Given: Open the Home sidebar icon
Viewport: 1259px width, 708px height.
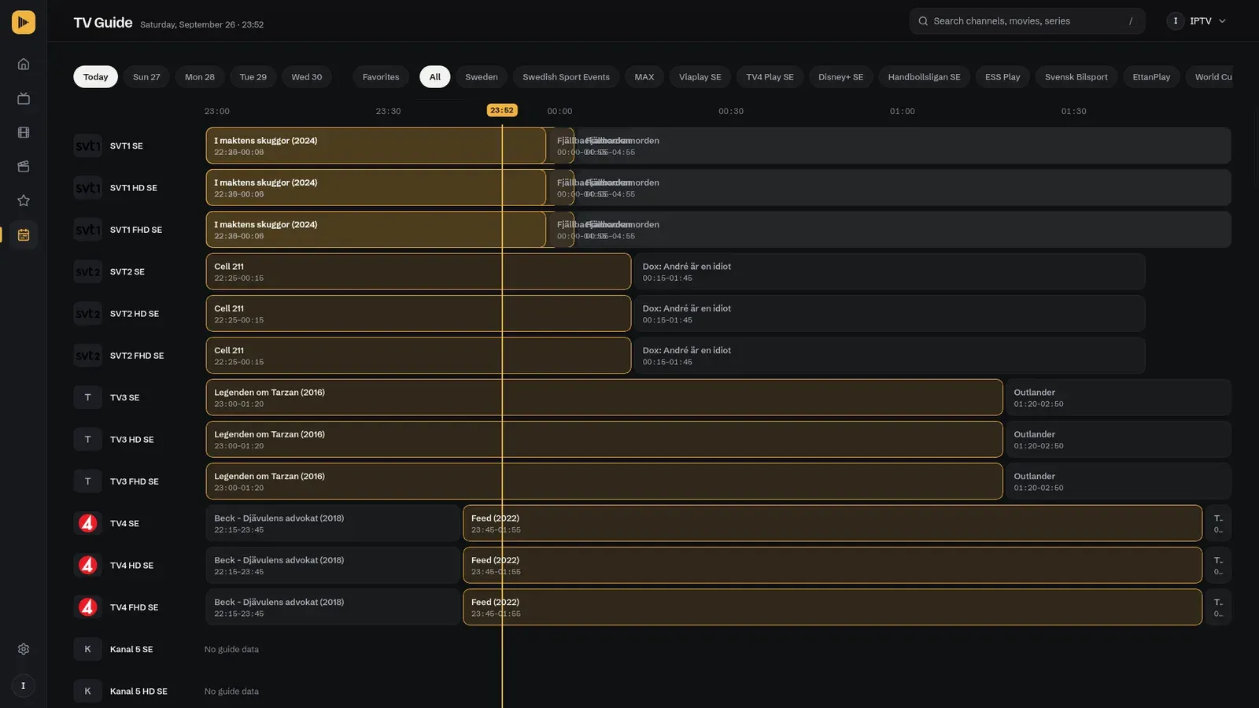Looking at the screenshot, I should 24,65.
